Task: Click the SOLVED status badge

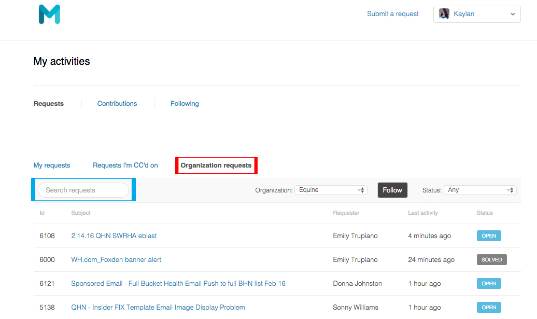Action: point(491,260)
